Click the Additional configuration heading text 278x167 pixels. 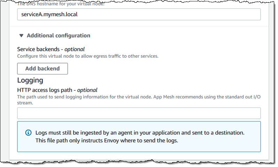tap(58, 36)
